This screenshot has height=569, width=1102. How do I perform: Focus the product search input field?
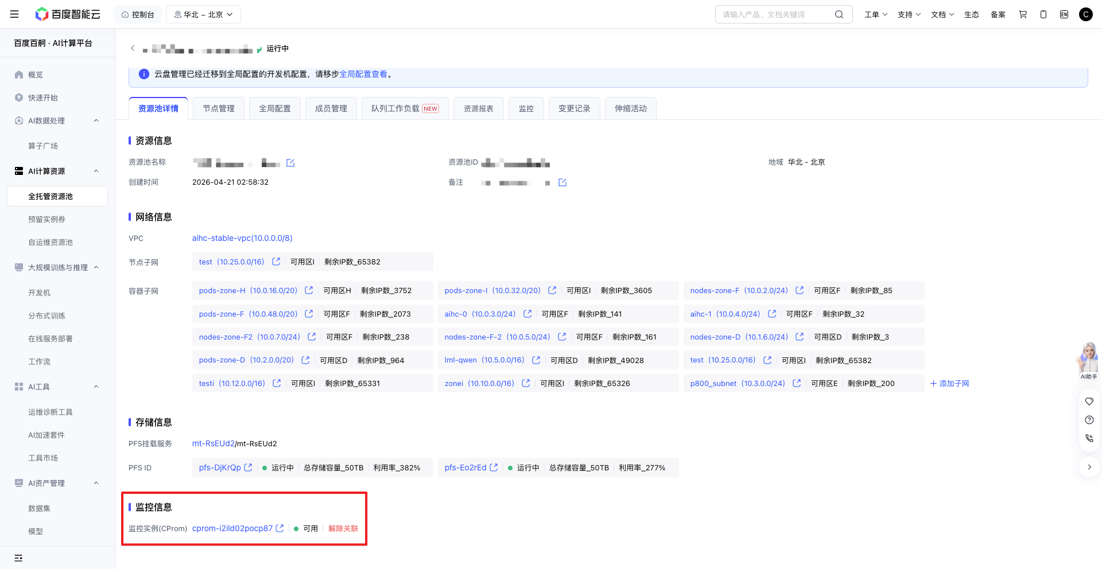tap(775, 14)
